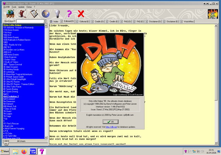Open the DLH98 menu

(x=7, y=7)
